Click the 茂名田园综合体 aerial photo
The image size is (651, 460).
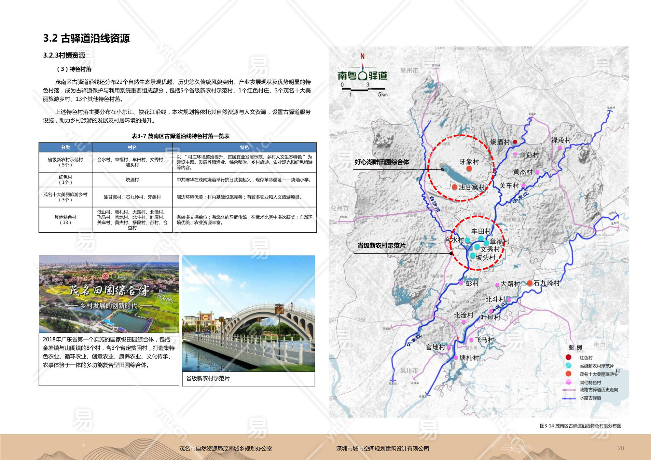click(x=109, y=294)
